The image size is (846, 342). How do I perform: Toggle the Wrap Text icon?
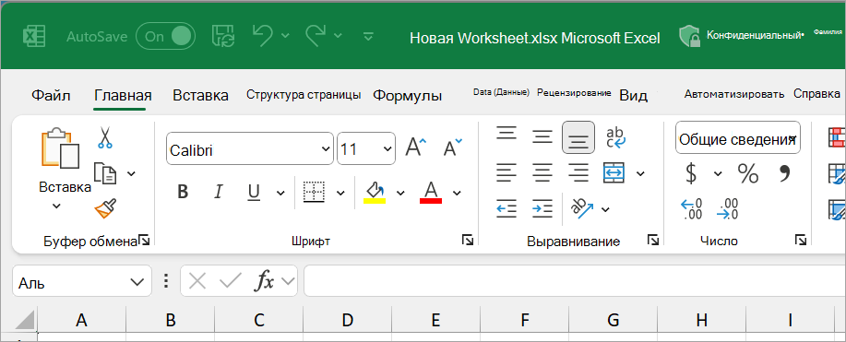pos(615,137)
